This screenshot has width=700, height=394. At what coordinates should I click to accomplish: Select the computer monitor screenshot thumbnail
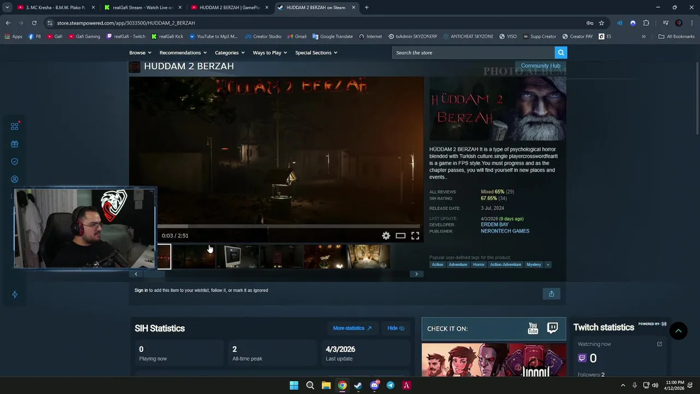(x=237, y=257)
